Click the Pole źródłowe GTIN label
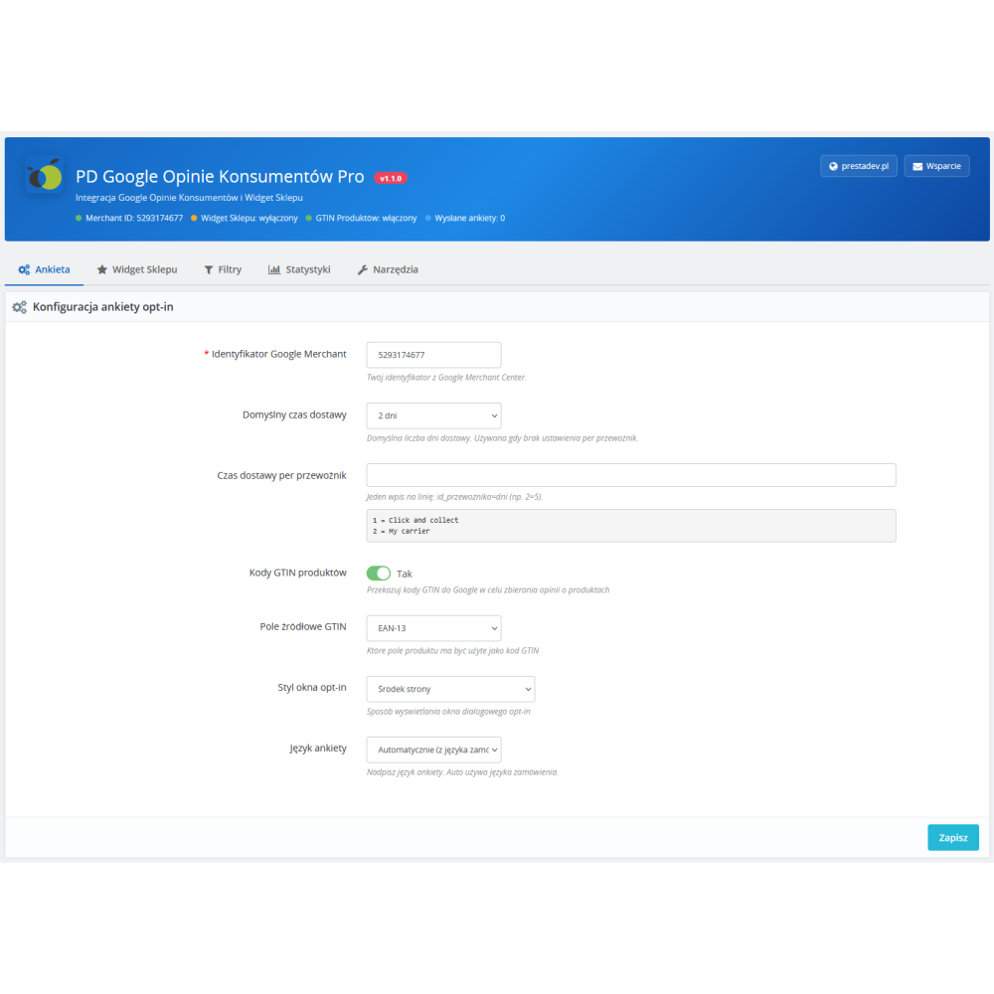 303,626
